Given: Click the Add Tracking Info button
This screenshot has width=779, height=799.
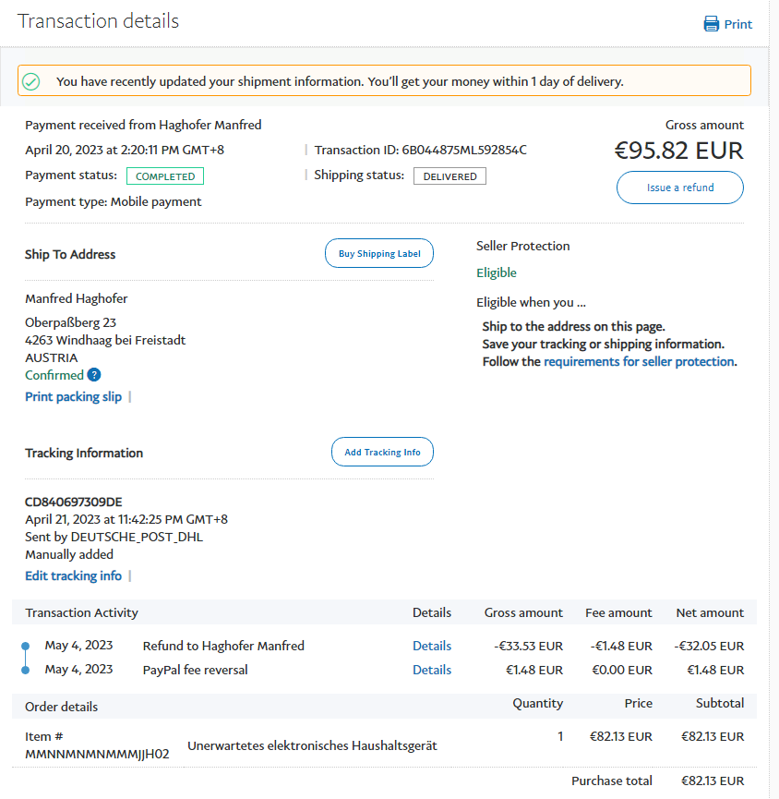Looking at the screenshot, I should (x=382, y=453).
